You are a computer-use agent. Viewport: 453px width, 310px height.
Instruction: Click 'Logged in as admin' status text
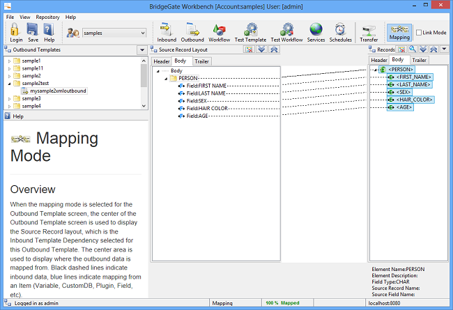pyautogui.click(x=36, y=303)
